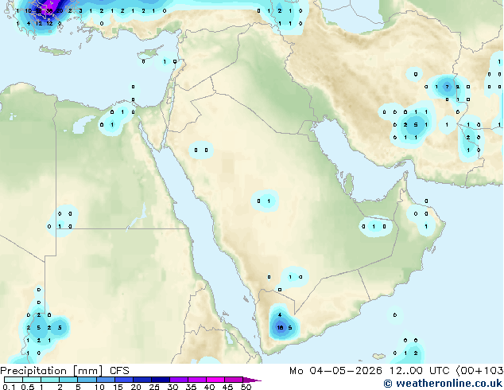
Task: Click the '15' legend scale label
Action: point(118,387)
